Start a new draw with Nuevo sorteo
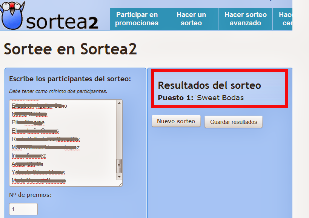Image resolution: width=309 pixels, height=218 pixels. tap(176, 121)
